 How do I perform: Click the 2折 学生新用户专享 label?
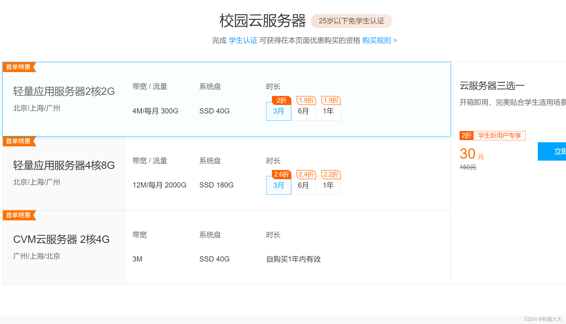coord(492,135)
